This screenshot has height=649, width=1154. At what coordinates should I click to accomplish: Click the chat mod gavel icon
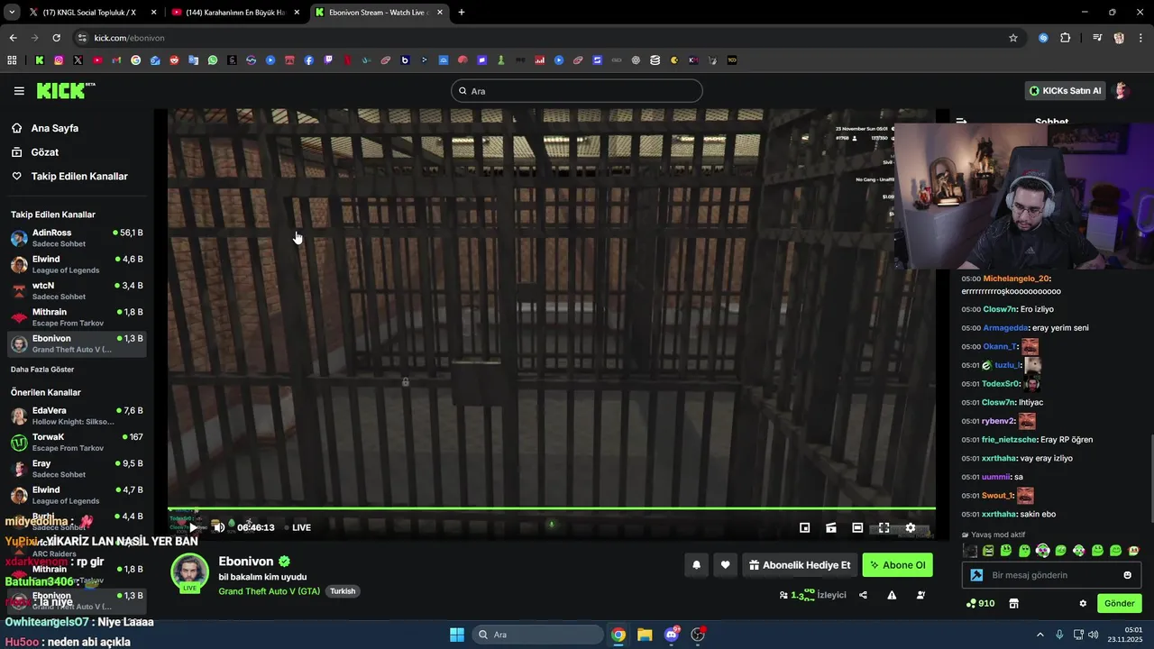[976, 575]
